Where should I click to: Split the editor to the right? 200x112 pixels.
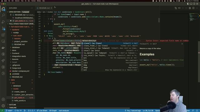tap(193, 8)
